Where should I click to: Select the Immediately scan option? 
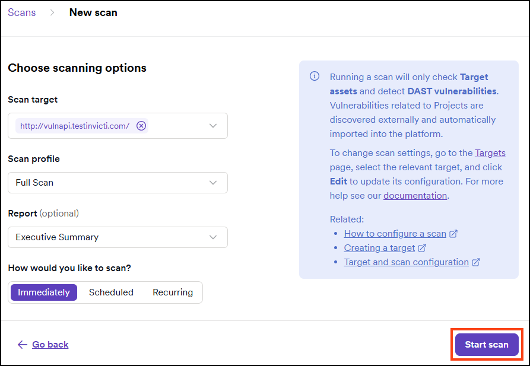point(43,292)
